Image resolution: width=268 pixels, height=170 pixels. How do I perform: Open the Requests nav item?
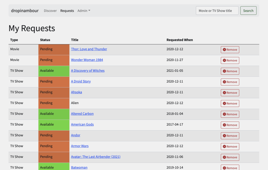tap(67, 11)
